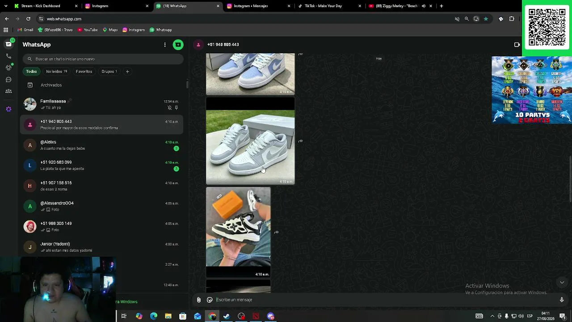Open the Chats section in WhatsApp sidebar
The height and width of the screenshot is (322, 572).
click(8, 44)
